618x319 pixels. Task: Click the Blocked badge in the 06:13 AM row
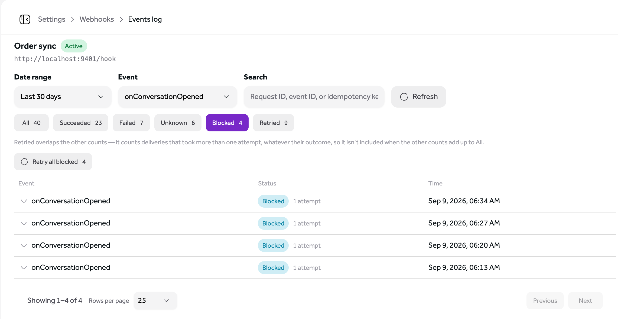(273, 268)
